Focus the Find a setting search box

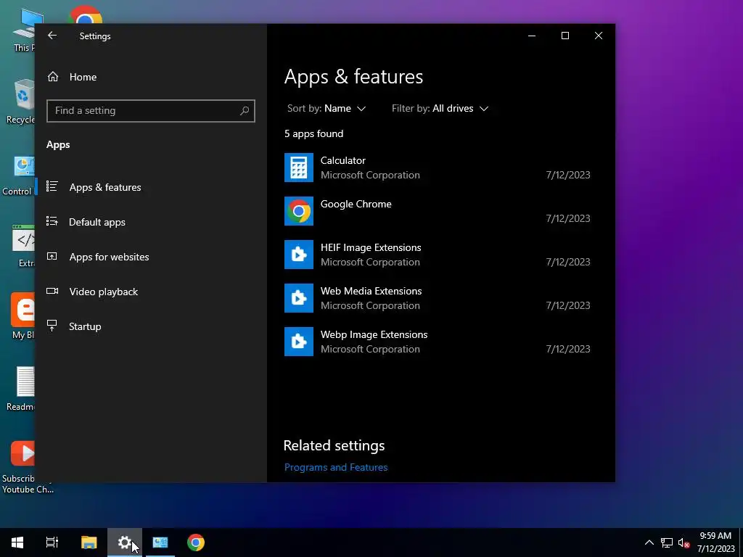click(151, 111)
